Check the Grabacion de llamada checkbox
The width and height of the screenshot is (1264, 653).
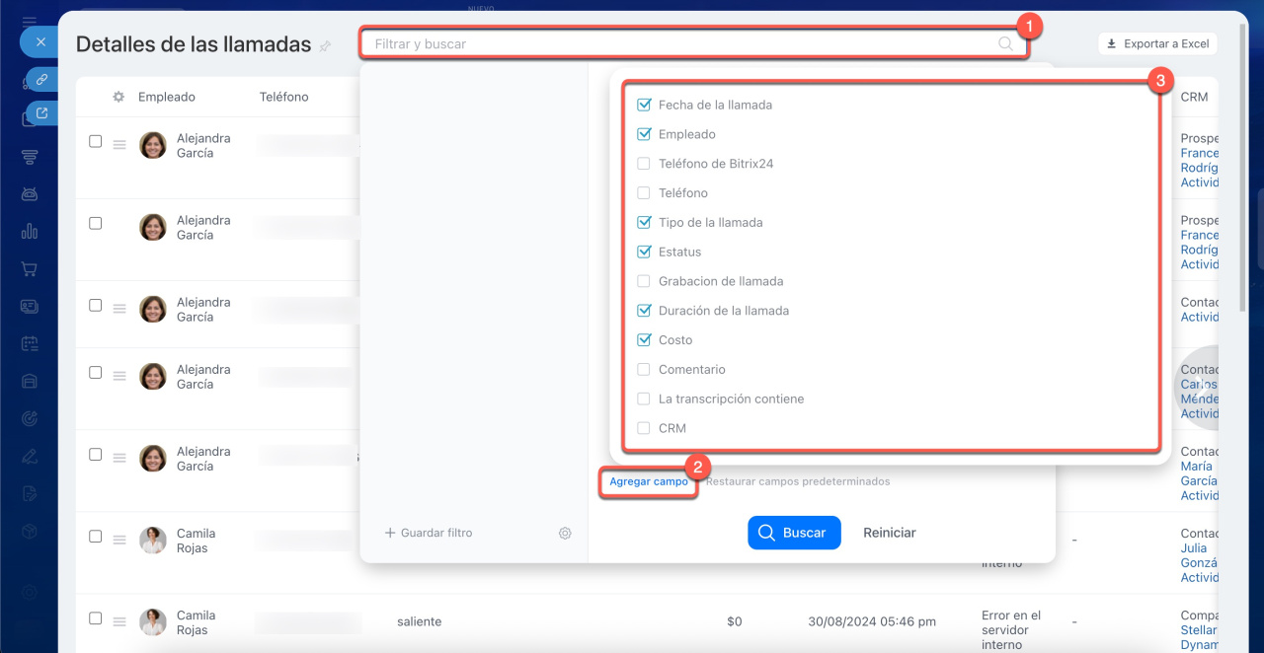point(644,281)
